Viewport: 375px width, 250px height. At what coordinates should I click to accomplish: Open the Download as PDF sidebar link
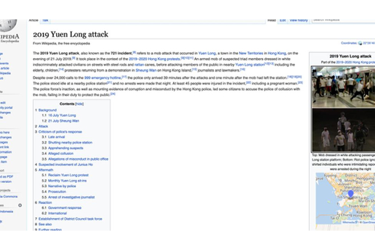tap(7, 177)
